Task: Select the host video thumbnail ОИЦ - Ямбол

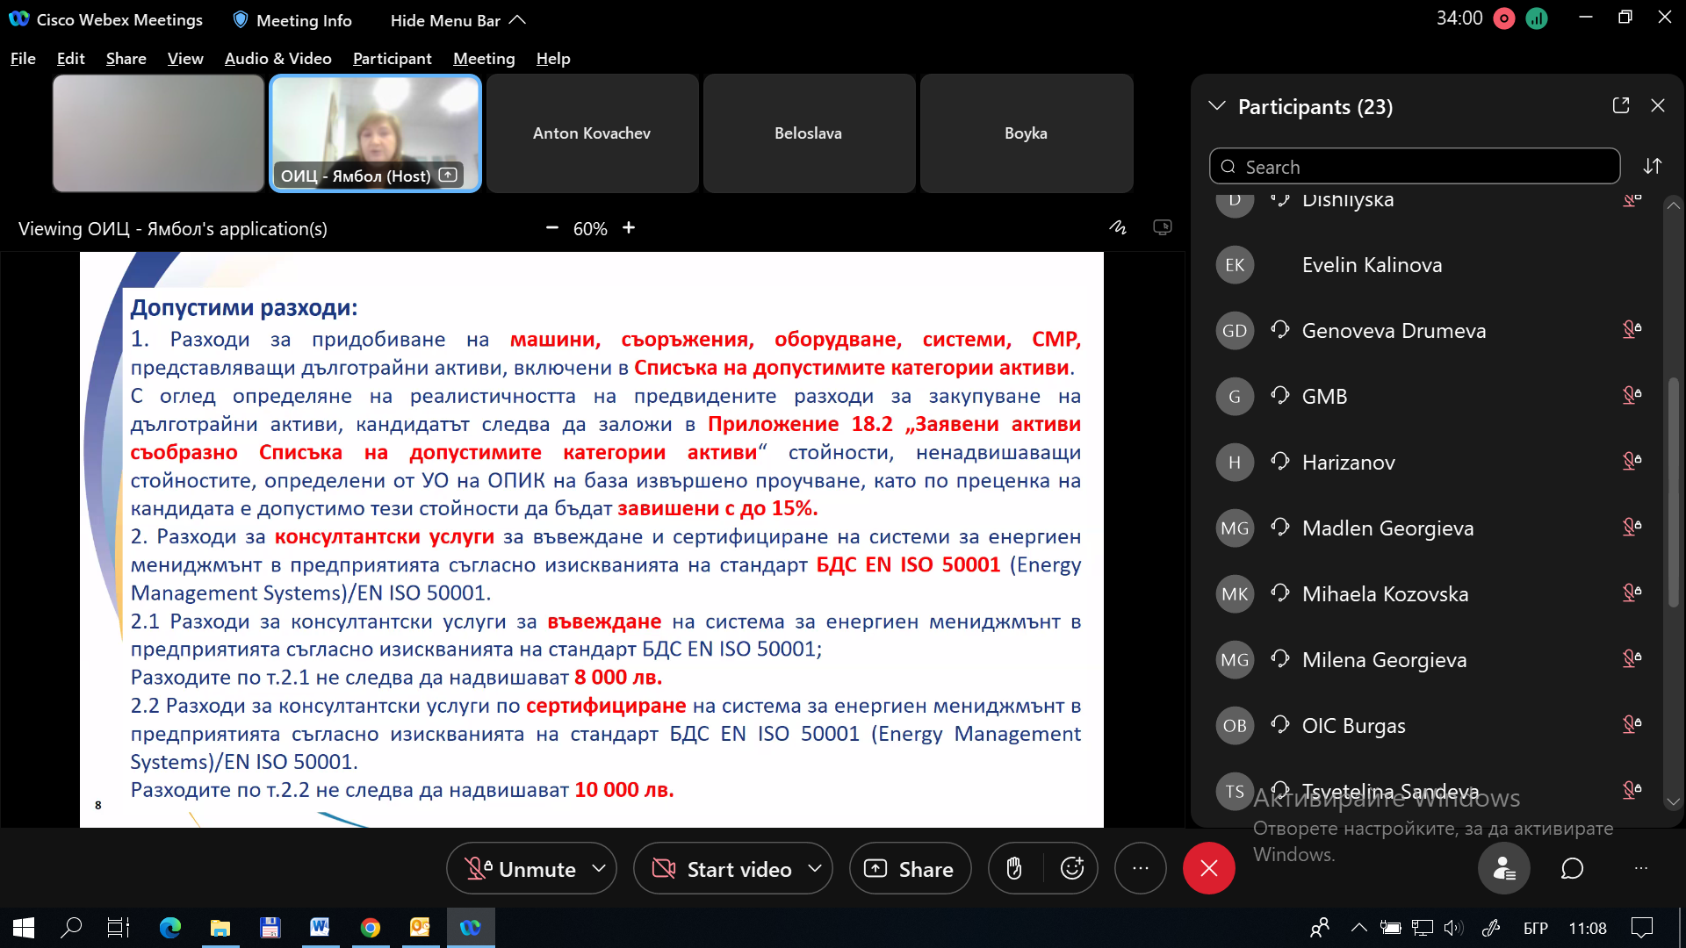Action: pyautogui.click(x=375, y=133)
